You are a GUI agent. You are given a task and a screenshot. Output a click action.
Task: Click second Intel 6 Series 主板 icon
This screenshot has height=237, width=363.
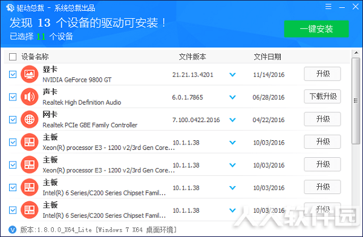tap(30, 210)
